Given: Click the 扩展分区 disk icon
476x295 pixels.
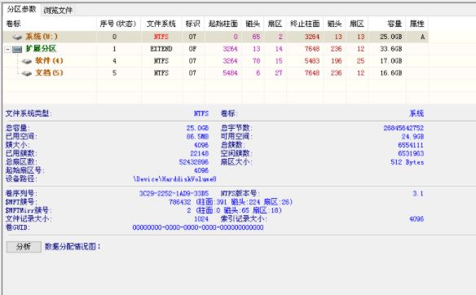Looking at the screenshot, I should 17,49.
